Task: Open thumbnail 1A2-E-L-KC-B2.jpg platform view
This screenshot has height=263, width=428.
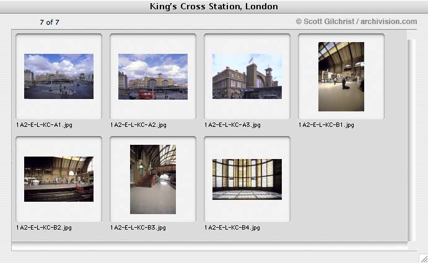Action: [59, 179]
